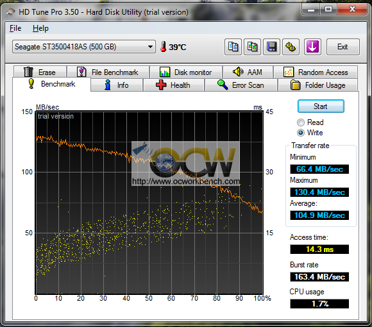The image size is (372, 327).
Task: Open the Seagate ST3500418AS drive dropdown
Action: (84, 46)
